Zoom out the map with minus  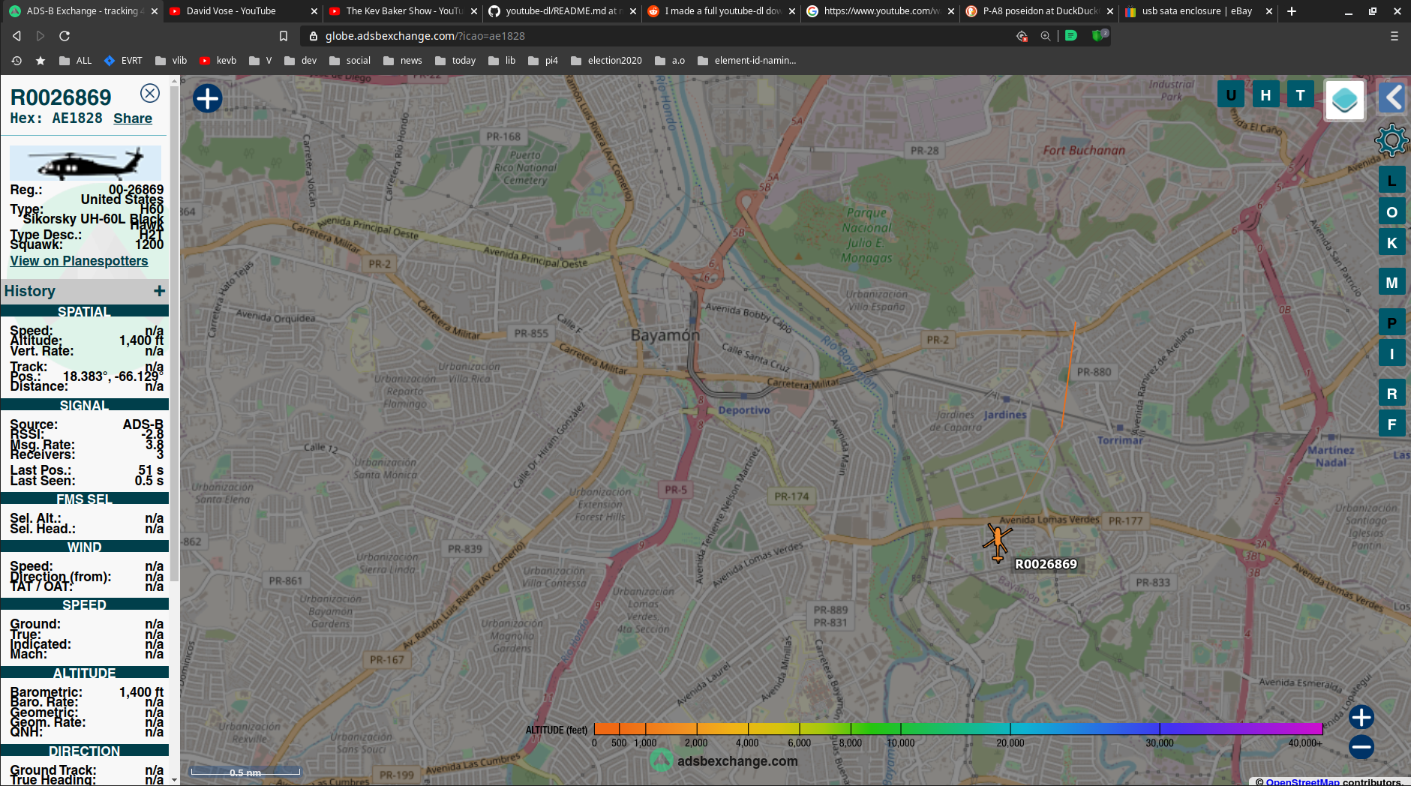point(1361,747)
